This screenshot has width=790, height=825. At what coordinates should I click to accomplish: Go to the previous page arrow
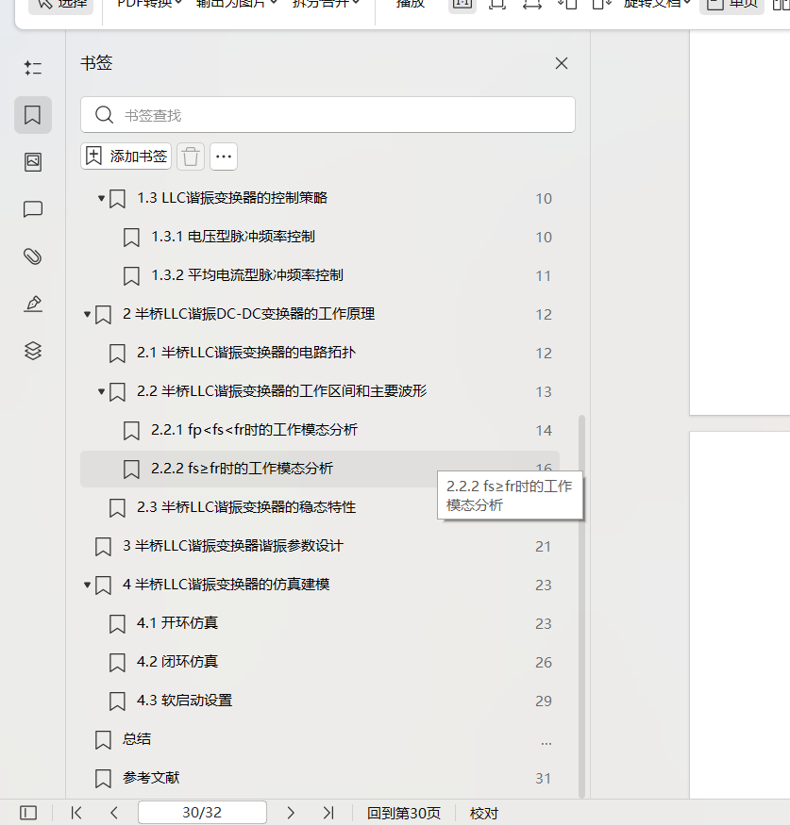114,813
